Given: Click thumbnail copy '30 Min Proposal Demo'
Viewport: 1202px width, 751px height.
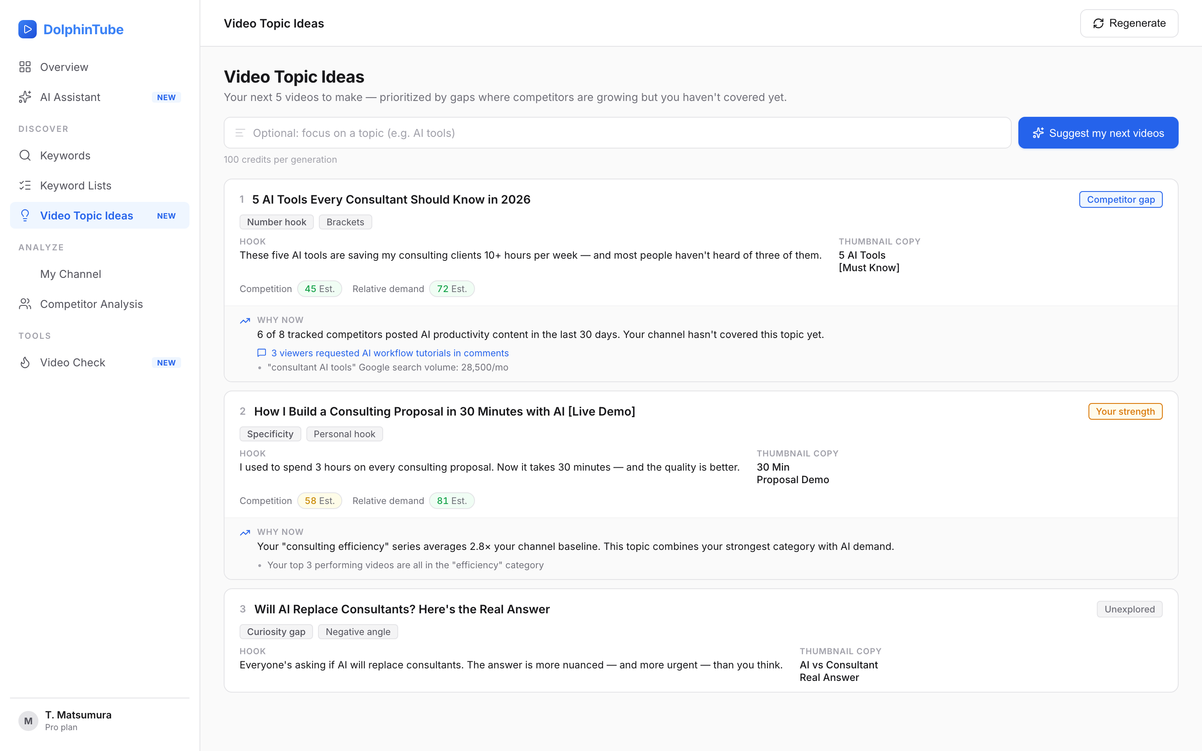Looking at the screenshot, I should pos(793,474).
